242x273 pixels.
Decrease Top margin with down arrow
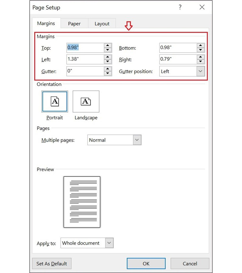pos(108,50)
